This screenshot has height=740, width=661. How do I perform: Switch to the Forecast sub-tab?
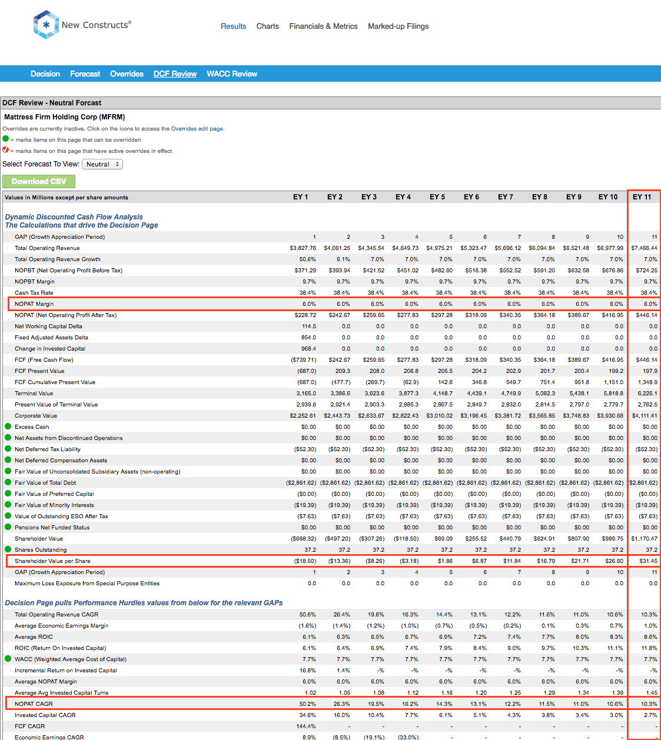[85, 74]
